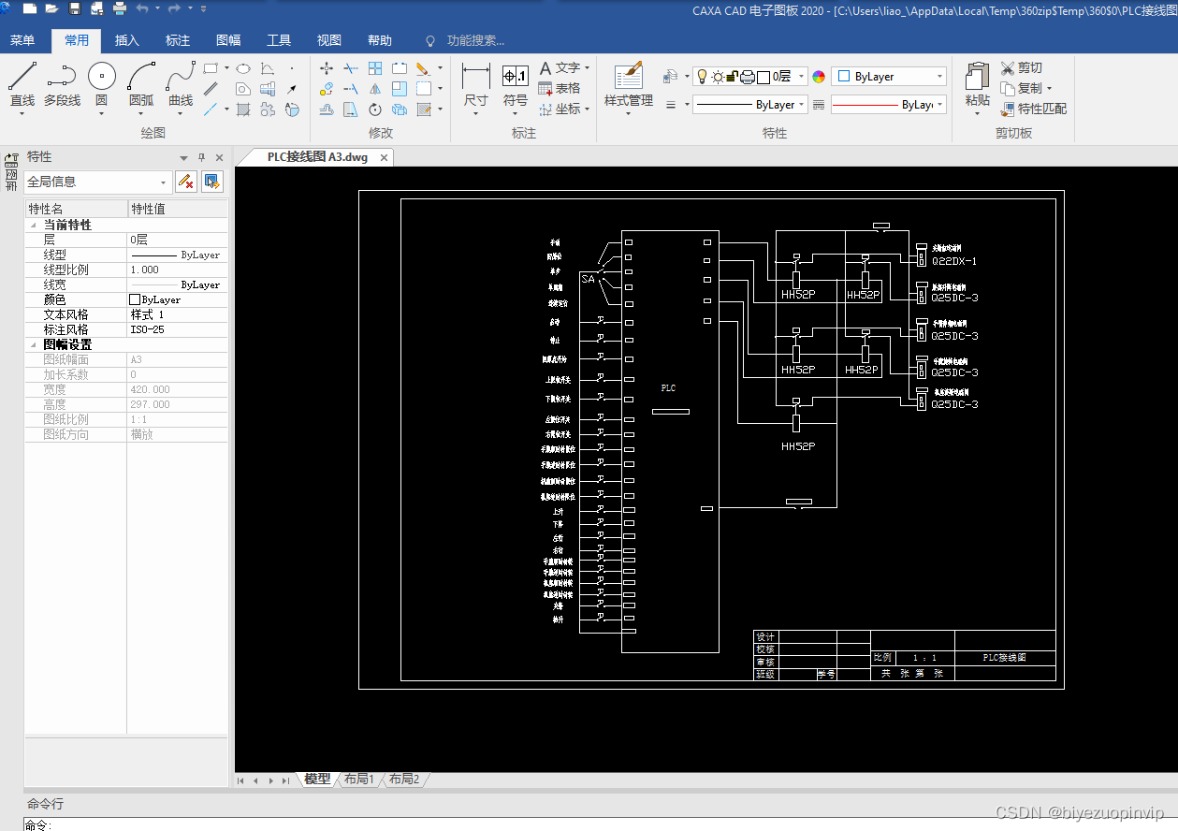
Task: Click the 标注风格 value ISO-25
Action: 177,330
